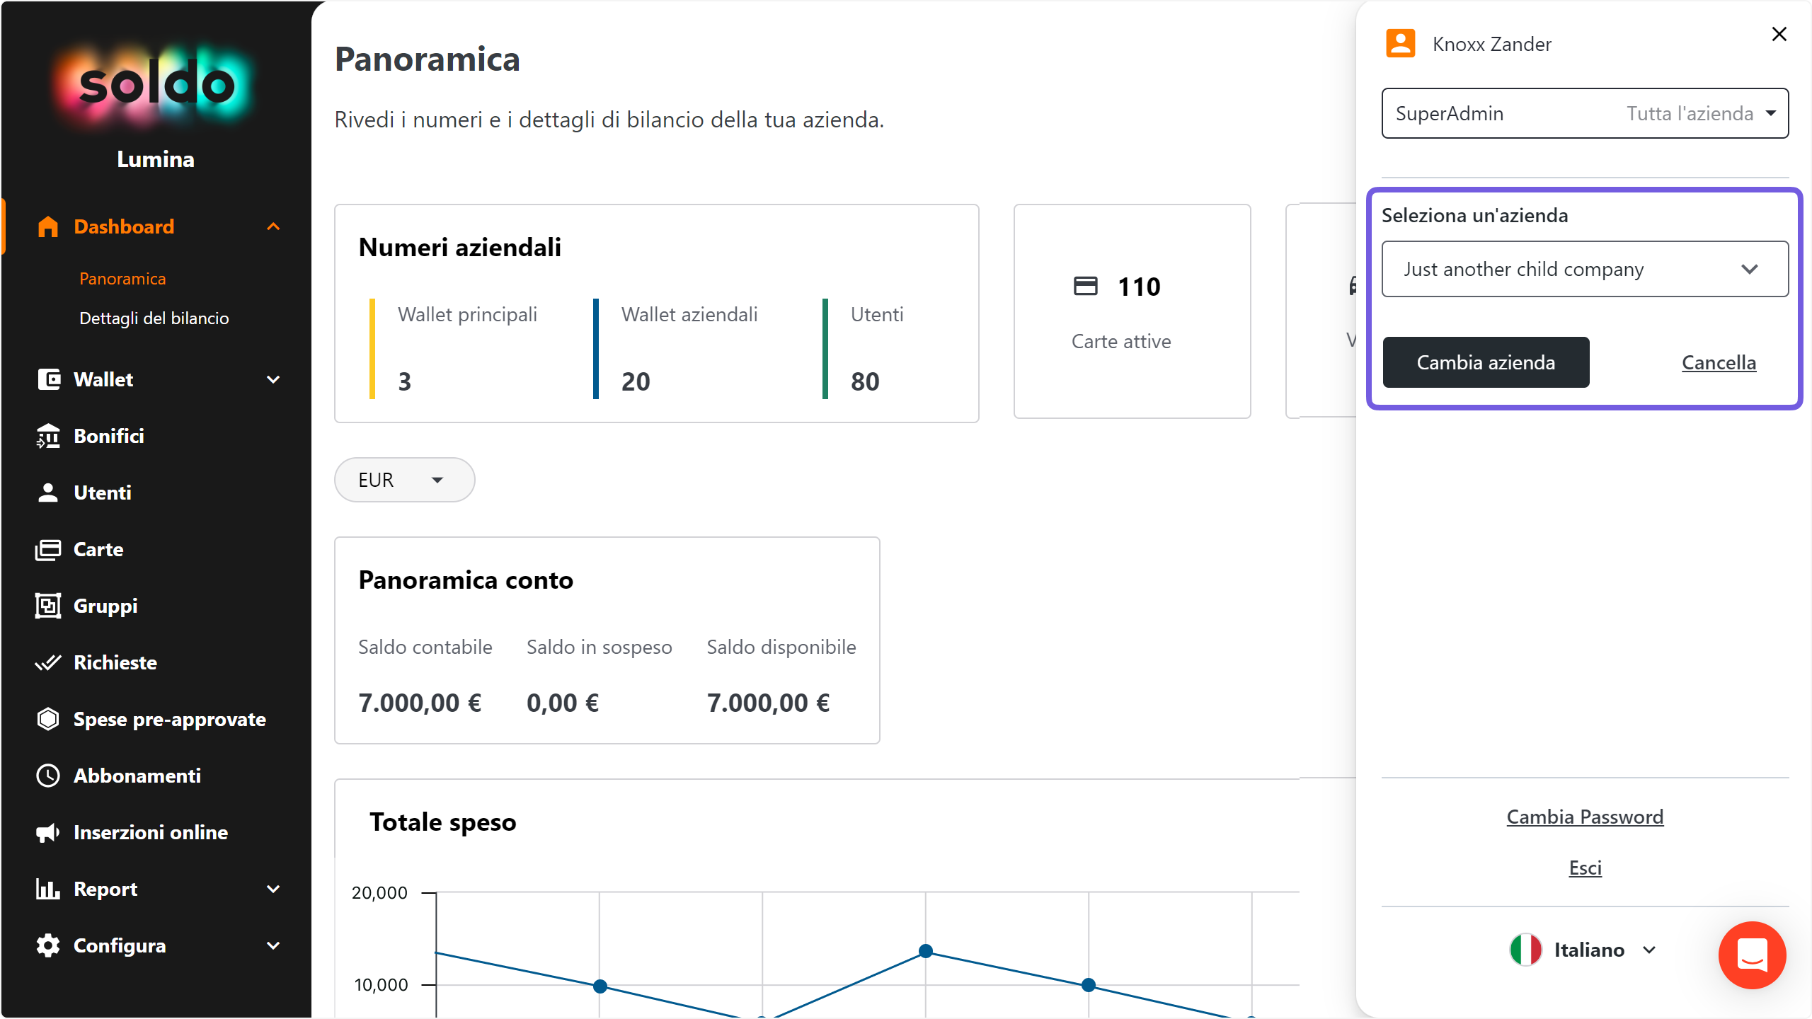Viewport: 1812px width, 1019px height.
Task: Click the highest chart data point
Action: pos(925,951)
